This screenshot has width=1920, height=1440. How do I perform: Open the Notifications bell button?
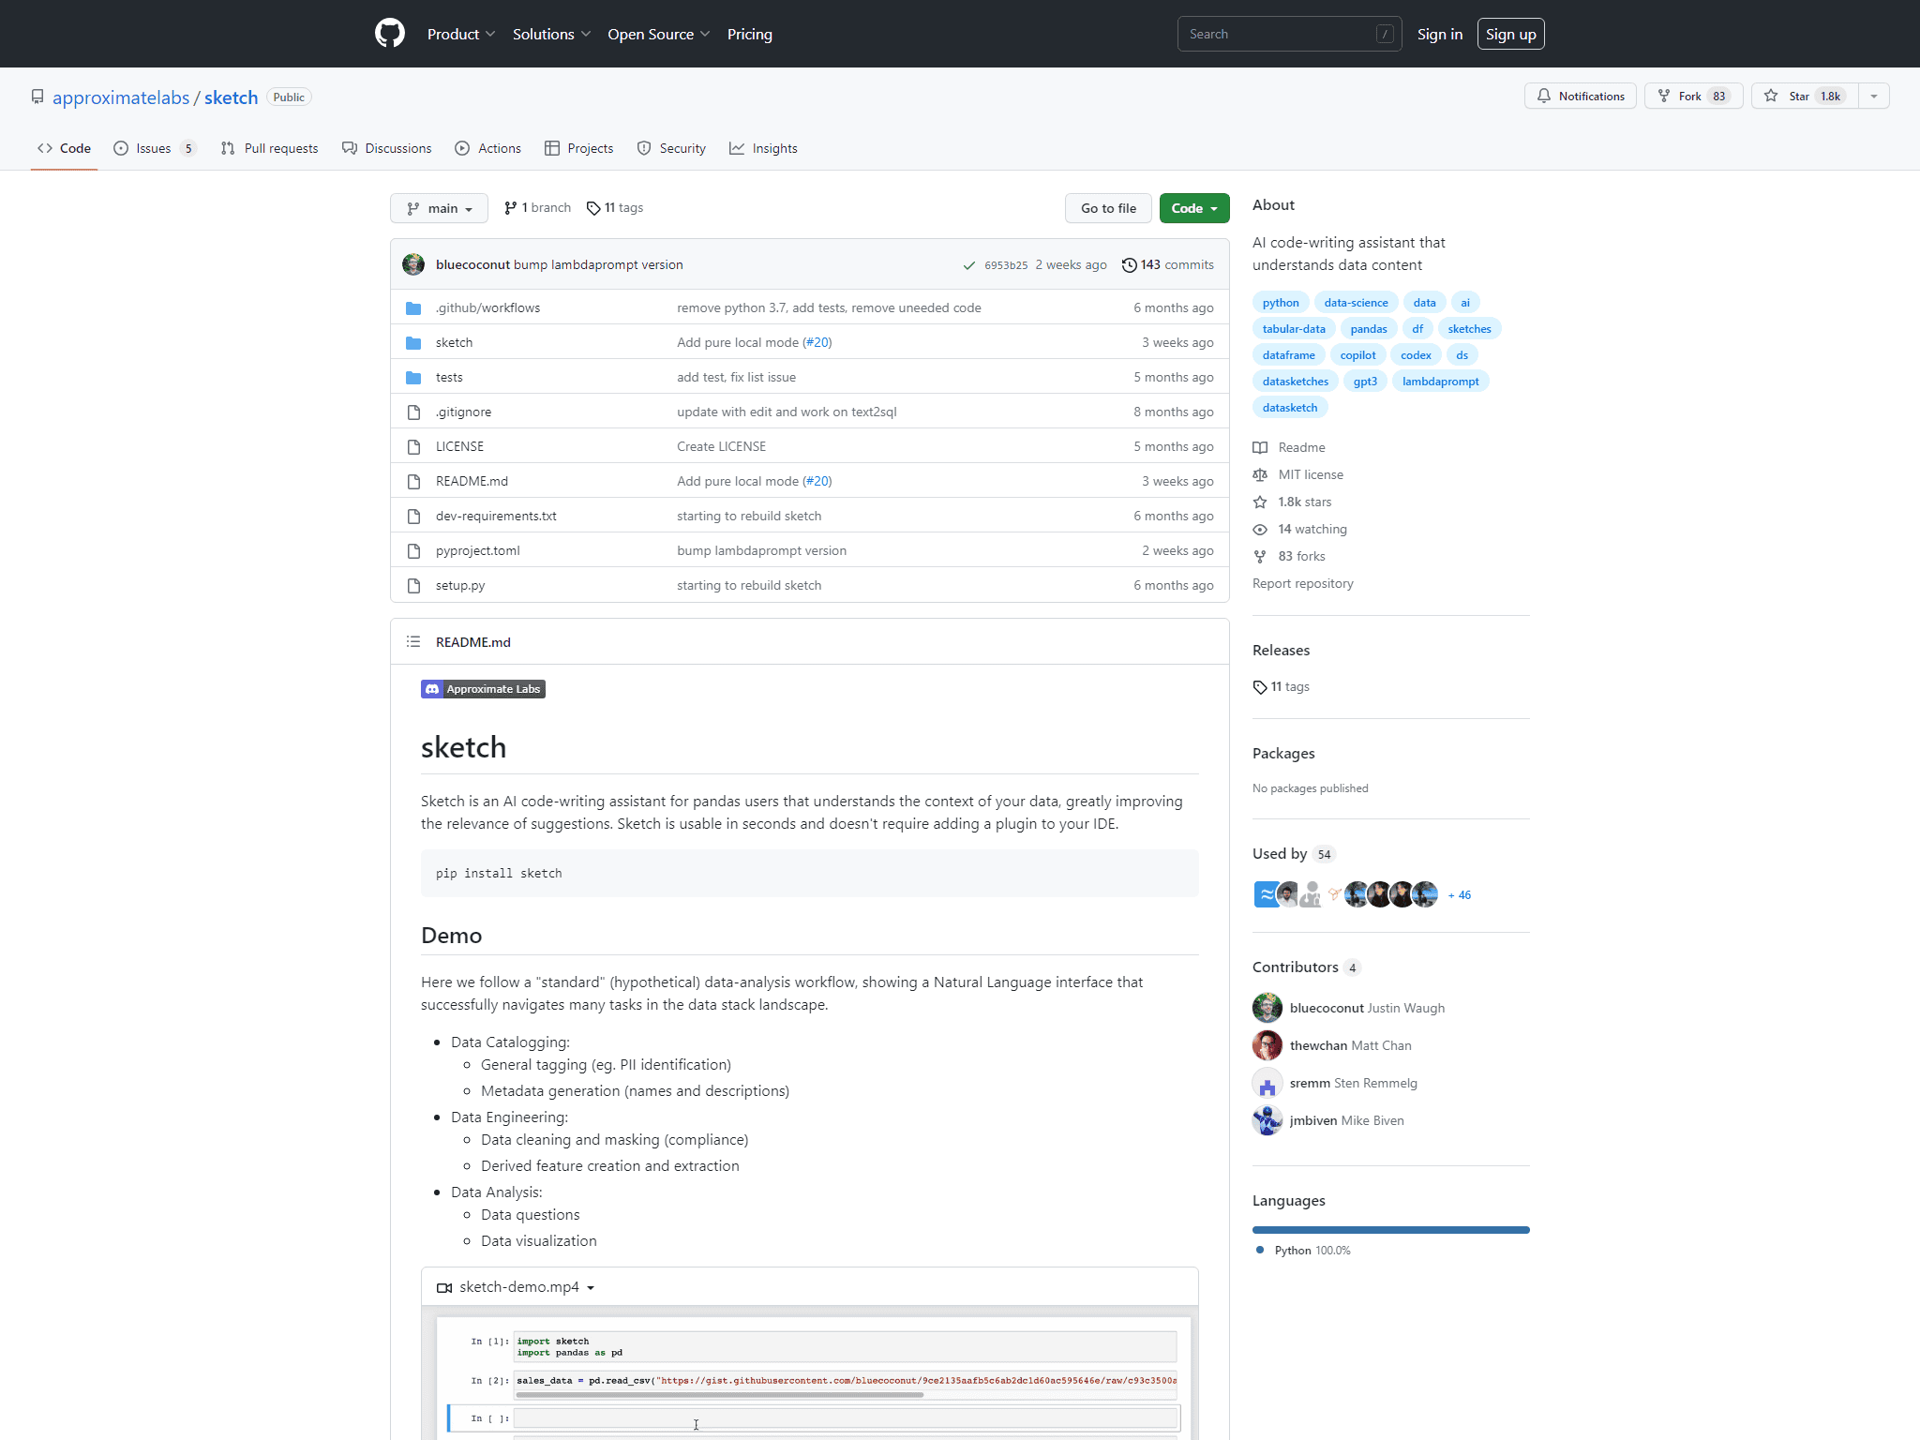(1581, 96)
